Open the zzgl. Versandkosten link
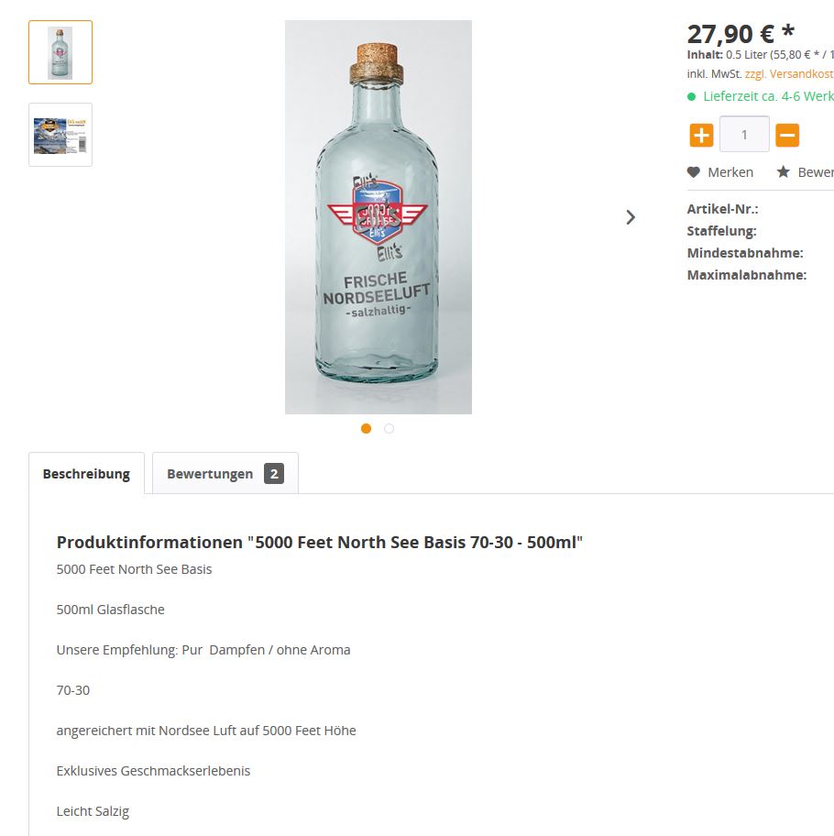Screen dimensions: 834x836 tap(789, 74)
